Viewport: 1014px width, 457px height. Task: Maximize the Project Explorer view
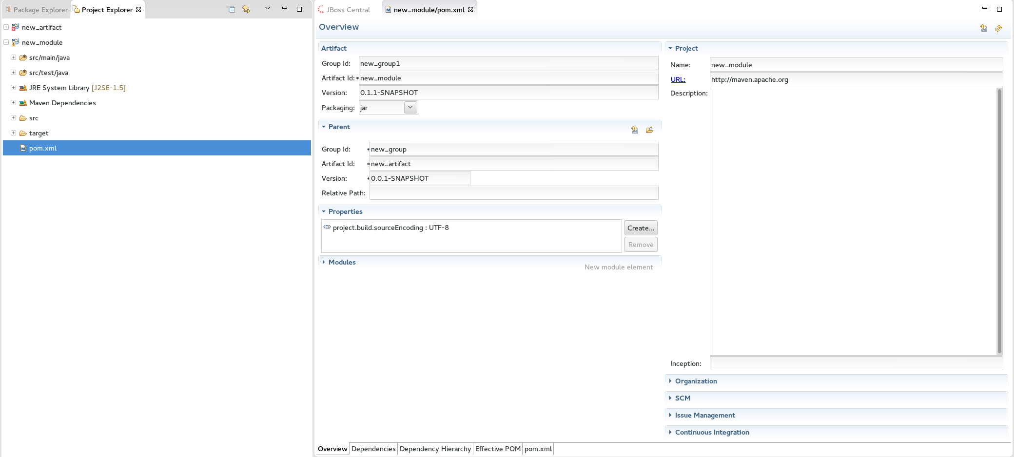(299, 9)
